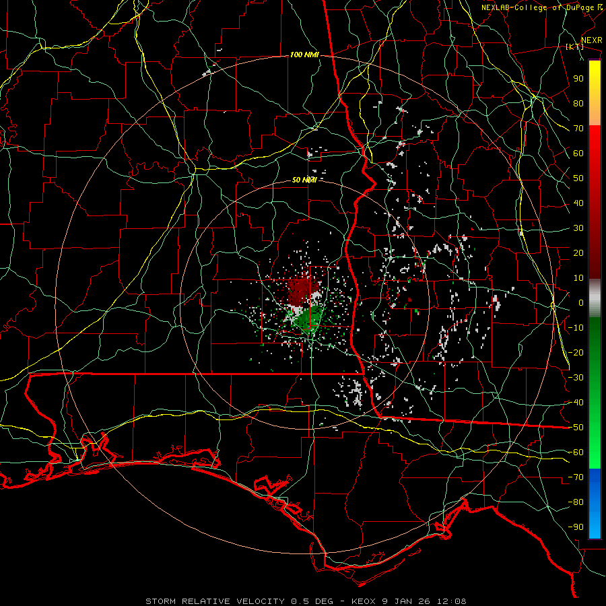Click the -40 value on velocity scale
The height and width of the screenshot is (606, 606).
coord(576,403)
